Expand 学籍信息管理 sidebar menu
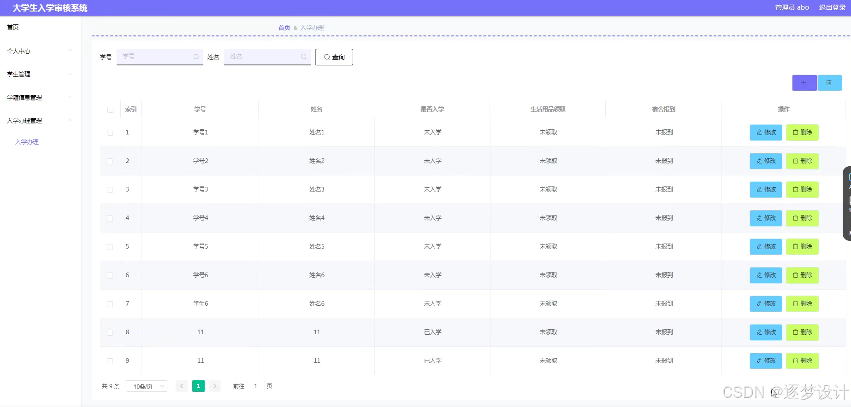The width and height of the screenshot is (851, 407). pos(40,98)
